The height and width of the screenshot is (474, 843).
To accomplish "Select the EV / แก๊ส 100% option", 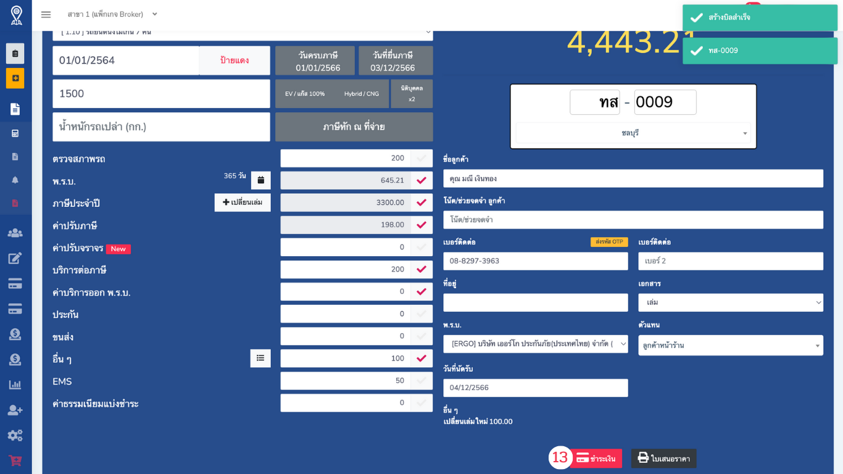I will (x=305, y=94).
